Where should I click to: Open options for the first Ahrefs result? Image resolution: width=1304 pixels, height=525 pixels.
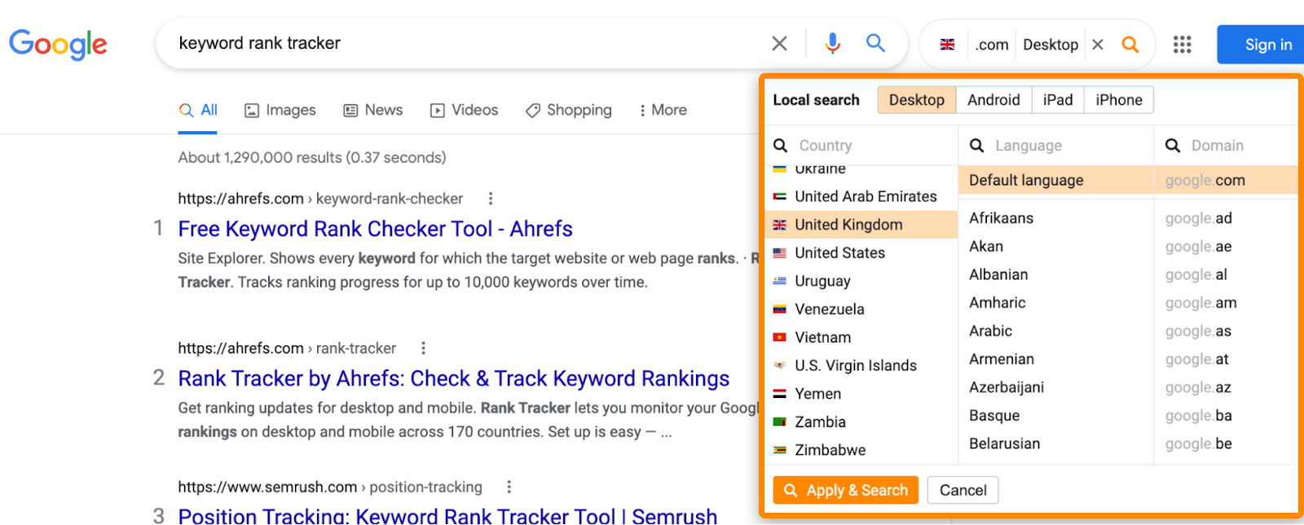click(x=490, y=199)
